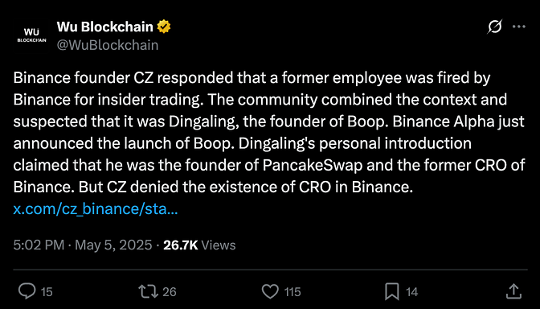Image resolution: width=540 pixels, height=309 pixels.
Task: Repost this tweet using the retweet icon
Action: click(x=148, y=291)
